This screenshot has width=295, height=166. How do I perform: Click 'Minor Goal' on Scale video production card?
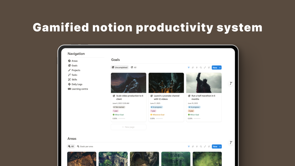tap(118, 115)
